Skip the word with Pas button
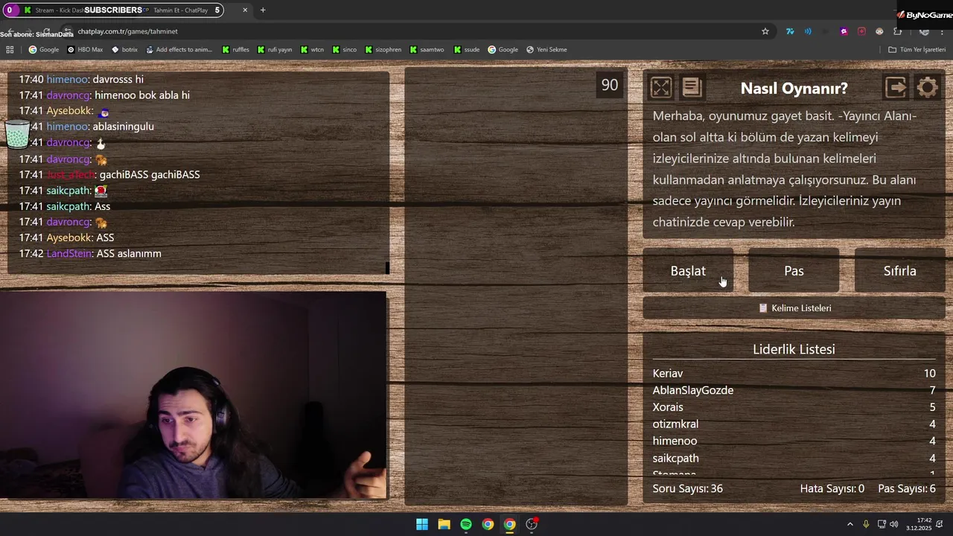953x536 pixels. (x=794, y=271)
